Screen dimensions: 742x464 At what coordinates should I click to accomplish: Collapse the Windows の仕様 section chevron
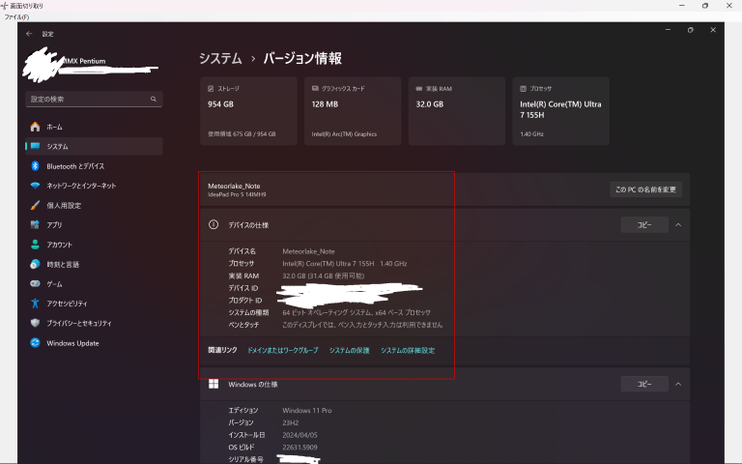678,384
